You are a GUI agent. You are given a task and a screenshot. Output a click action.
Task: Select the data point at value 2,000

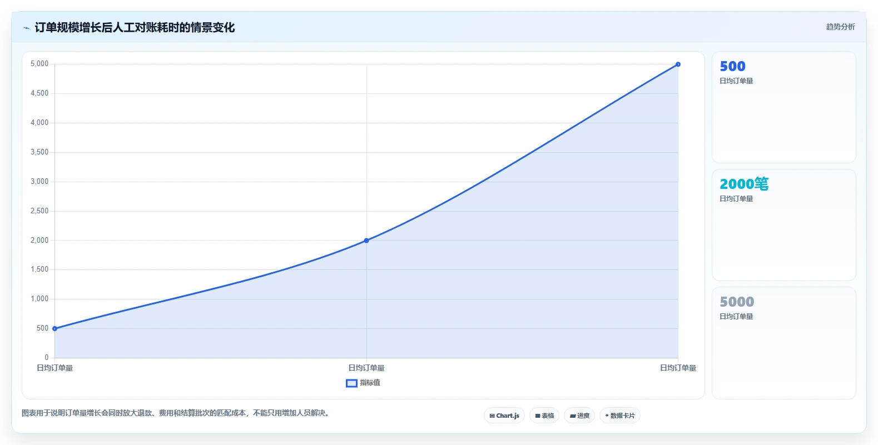pyautogui.click(x=366, y=241)
